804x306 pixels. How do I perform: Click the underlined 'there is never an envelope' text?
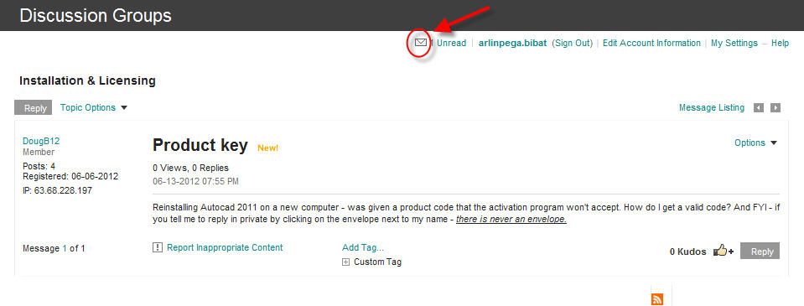point(511,220)
